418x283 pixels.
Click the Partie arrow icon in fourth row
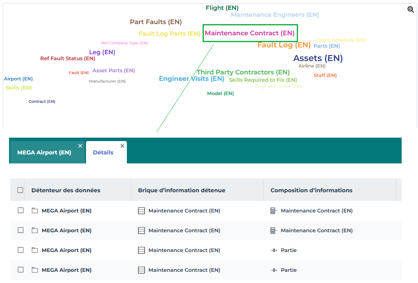tap(274, 270)
